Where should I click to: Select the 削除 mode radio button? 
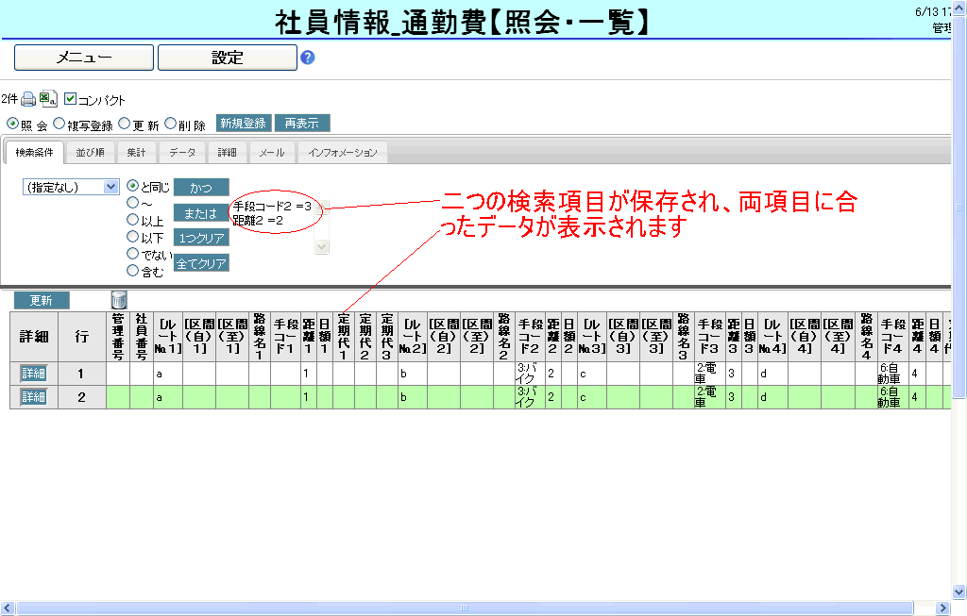(x=170, y=124)
